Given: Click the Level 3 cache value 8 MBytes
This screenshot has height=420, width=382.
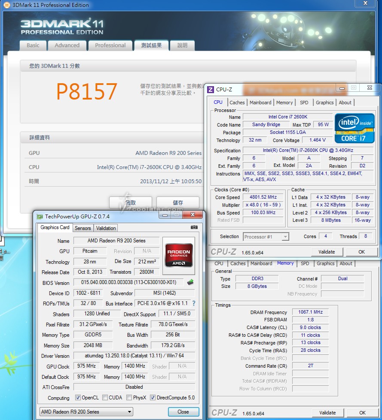Looking at the screenshot, I should point(331,220).
